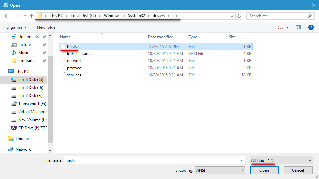
Task: Open the Programs quick access folder
Action: coord(27,61)
